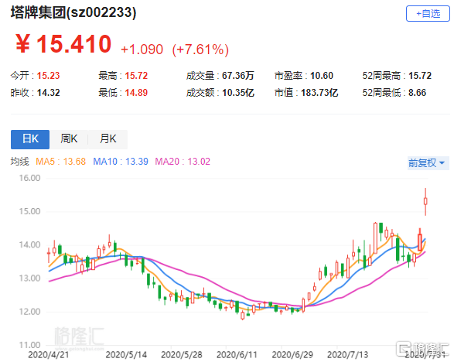Click the 均线 moving average label
The height and width of the screenshot is (362, 454).
coord(19,162)
